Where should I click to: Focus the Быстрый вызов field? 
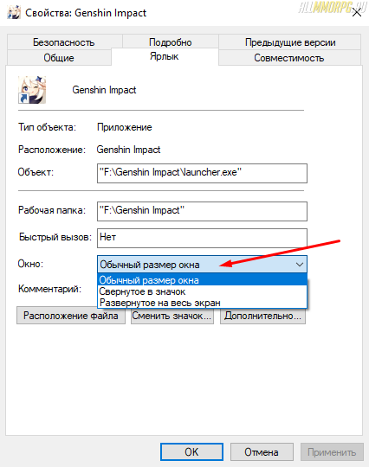pos(202,238)
